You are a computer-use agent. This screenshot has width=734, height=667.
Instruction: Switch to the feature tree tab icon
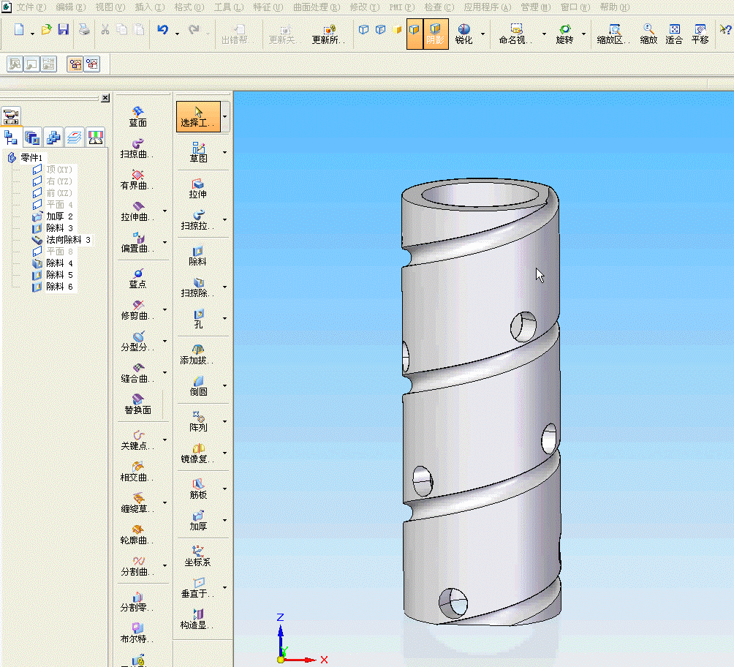pos(11,137)
